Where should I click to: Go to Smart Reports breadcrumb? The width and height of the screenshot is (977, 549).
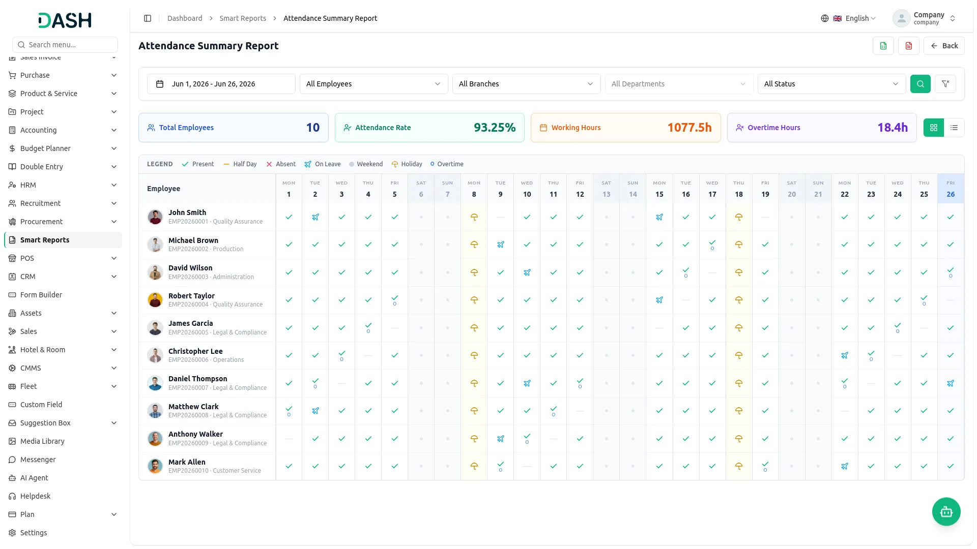click(x=243, y=18)
